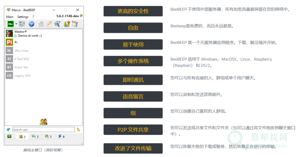Image resolution: width=297 pixels, height=157 pixels.
Task: Switch to the groups tab showing 3
Action: 48,137
